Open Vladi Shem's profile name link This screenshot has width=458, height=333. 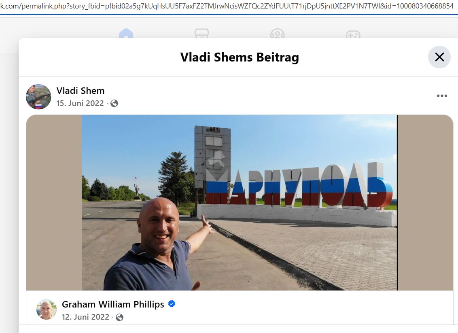(x=81, y=91)
